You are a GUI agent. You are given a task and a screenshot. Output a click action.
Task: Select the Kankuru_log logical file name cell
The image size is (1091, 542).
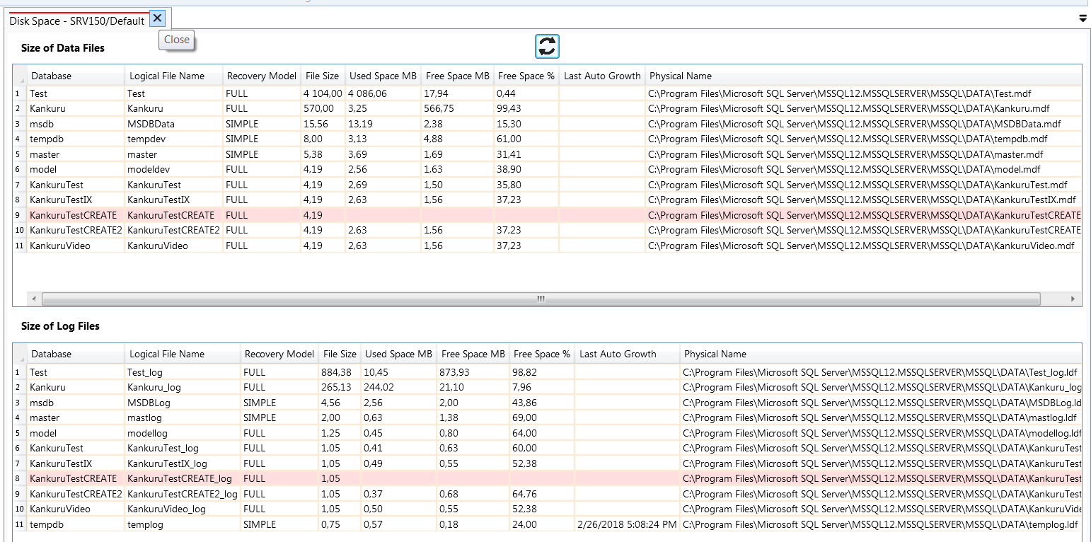183,387
